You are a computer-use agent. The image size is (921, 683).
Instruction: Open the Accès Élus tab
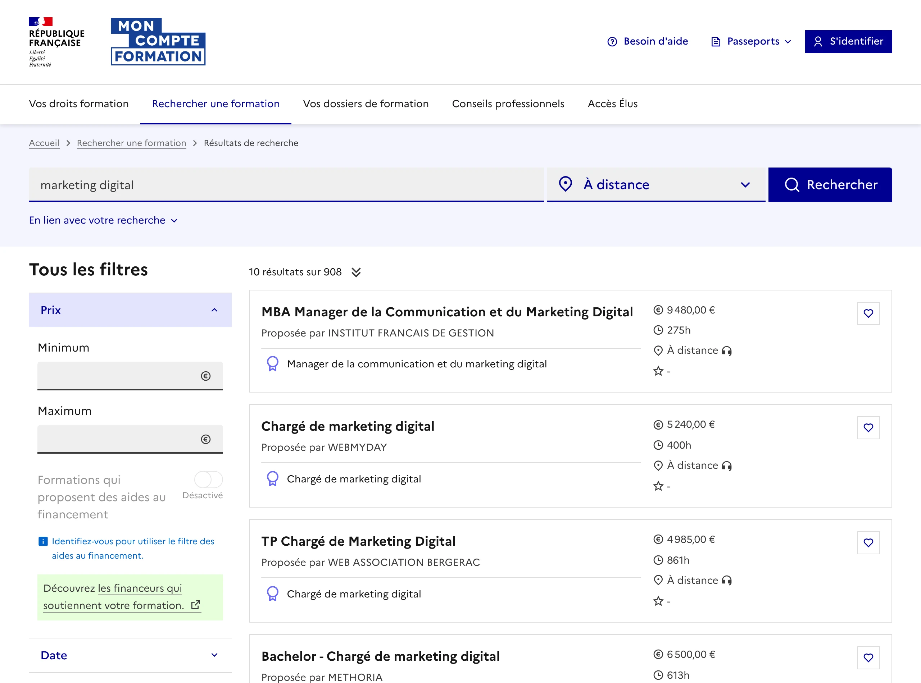[x=612, y=104]
